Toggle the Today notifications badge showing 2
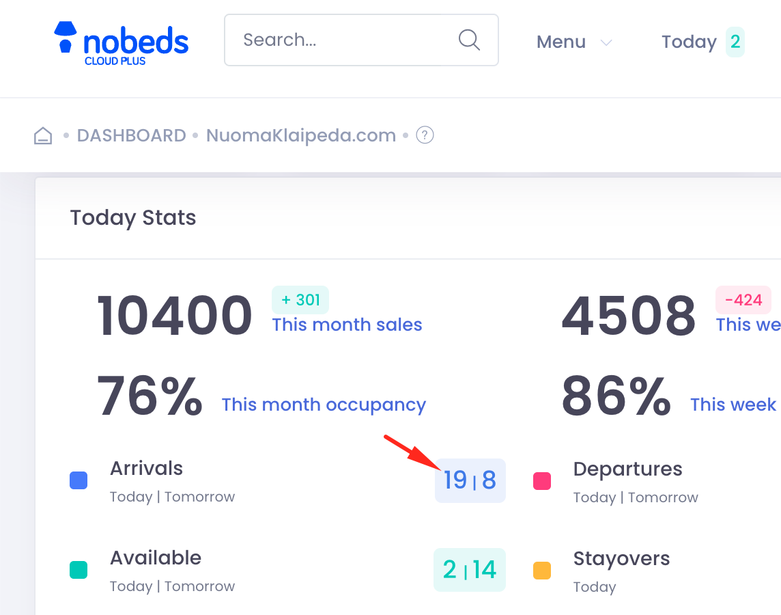 [x=735, y=42]
